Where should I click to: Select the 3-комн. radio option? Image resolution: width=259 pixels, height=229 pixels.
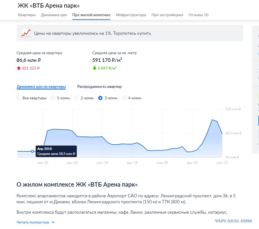[100, 98]
